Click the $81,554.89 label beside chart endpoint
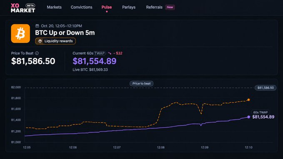283x159 pixels. (x=263, y=117)
